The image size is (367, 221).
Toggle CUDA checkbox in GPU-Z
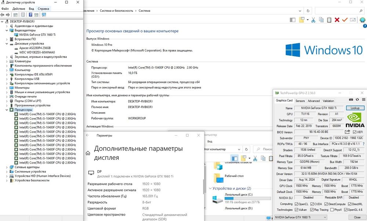click(312, 204)
